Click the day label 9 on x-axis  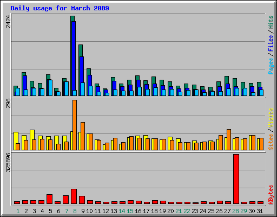point(83,211)
